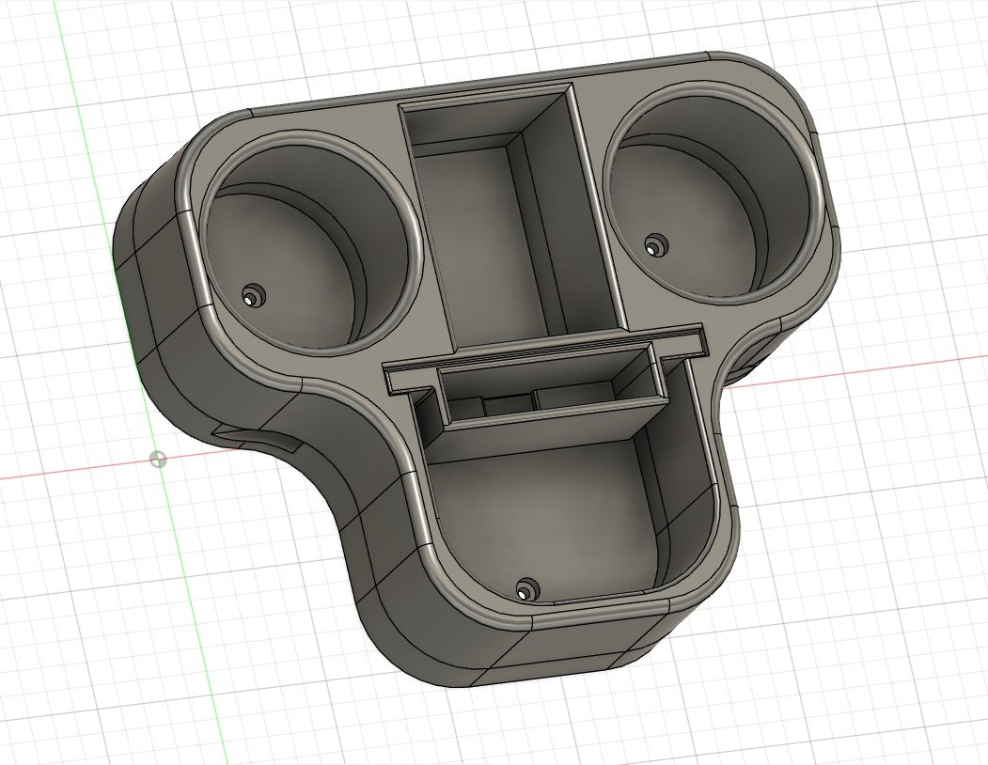Image resolution: width=988 pixels, height=765 pixels.
Task: Select the drain hole in right cup holder
Action: 652,245
